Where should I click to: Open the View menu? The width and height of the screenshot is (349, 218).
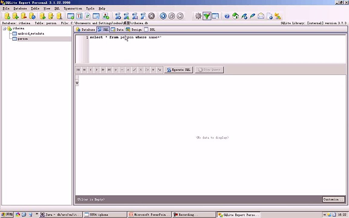47,8
